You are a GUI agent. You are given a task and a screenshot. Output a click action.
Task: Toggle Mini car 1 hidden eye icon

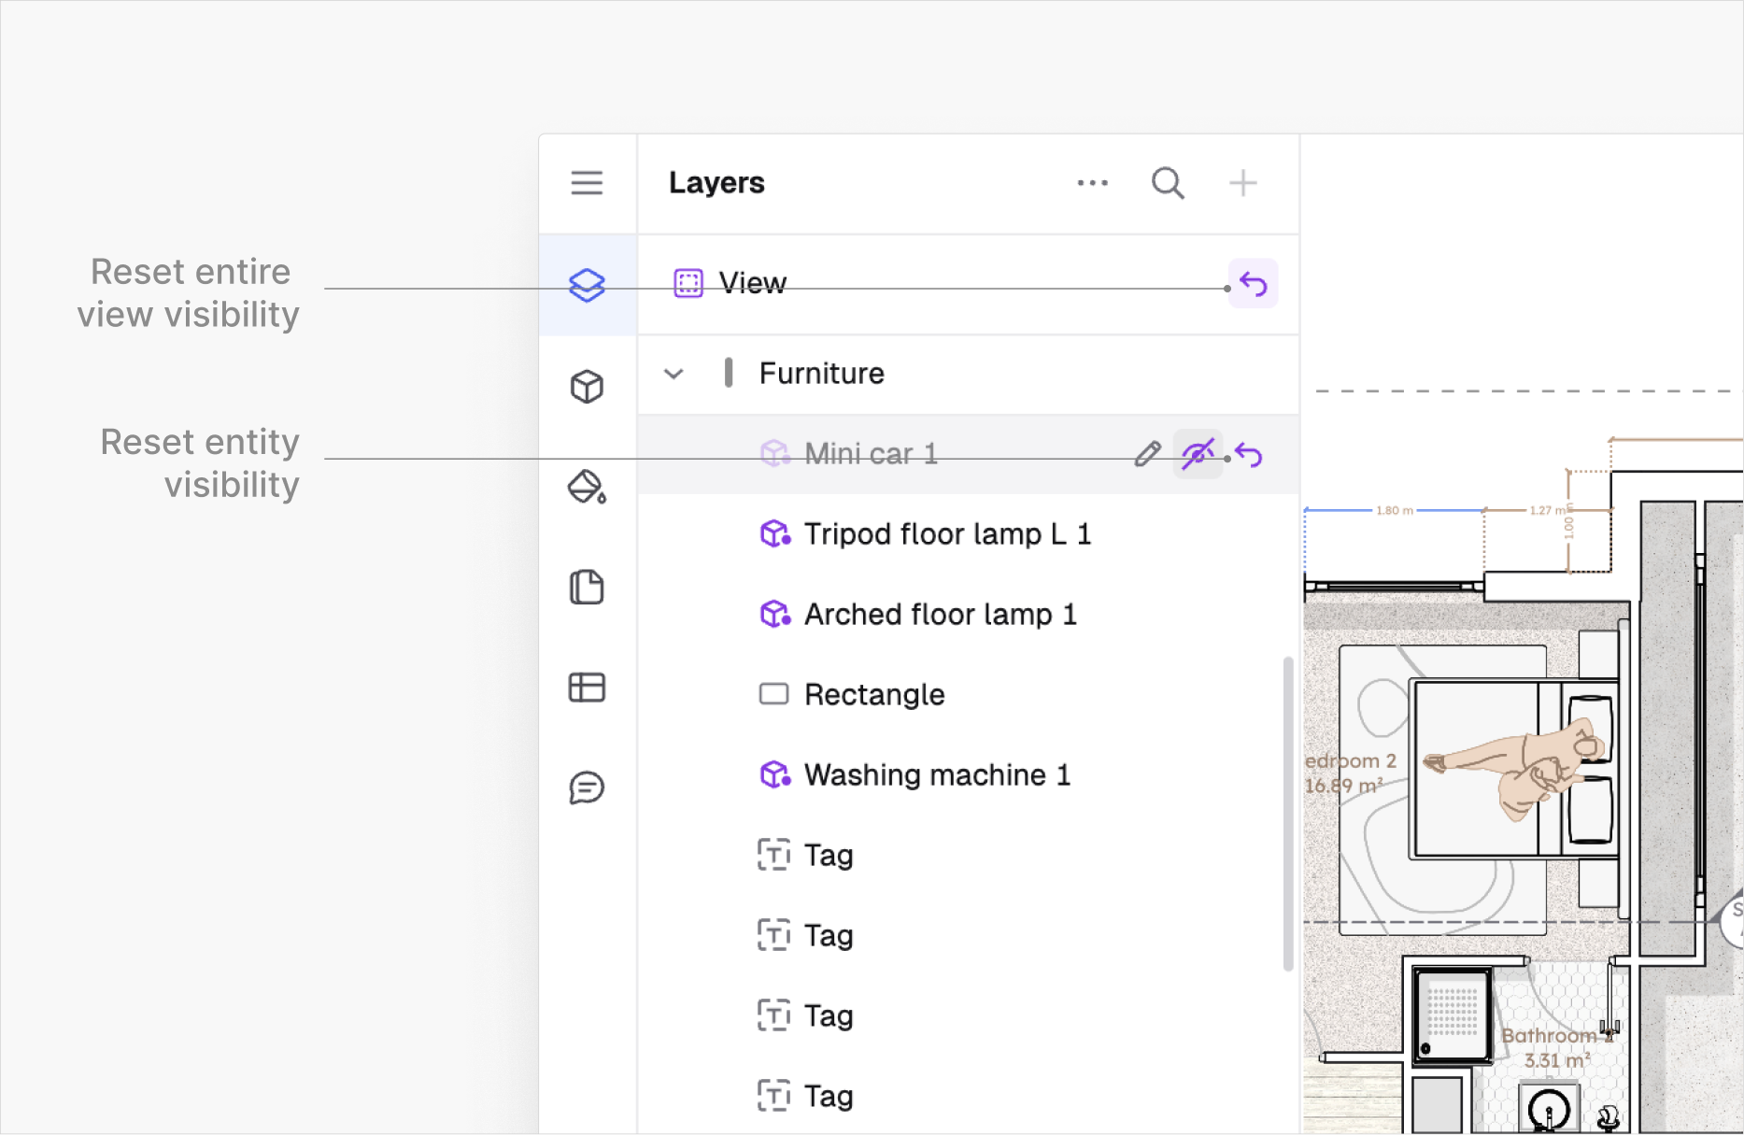click(x=1198, y=455)
